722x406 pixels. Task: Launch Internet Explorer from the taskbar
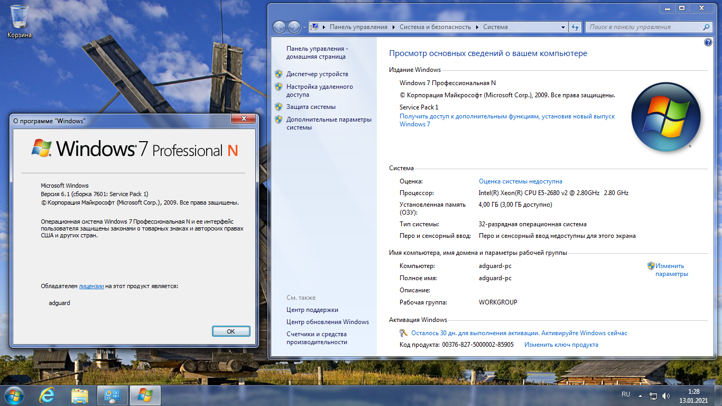[48, 395]
